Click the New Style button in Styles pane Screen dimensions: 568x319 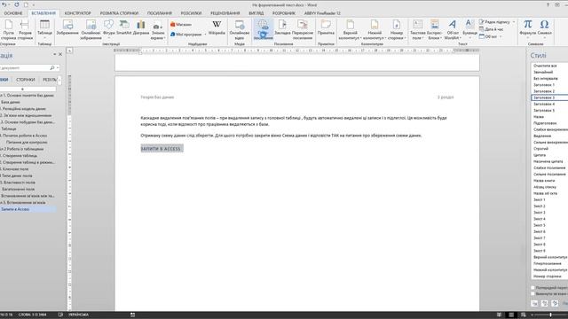(534, 303)
